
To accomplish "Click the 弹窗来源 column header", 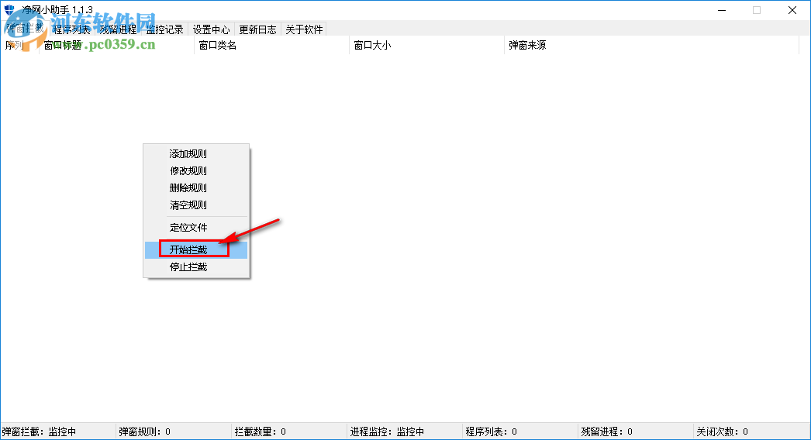I will coord(652,46).
